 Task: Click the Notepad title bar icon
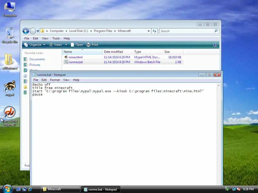34,75
